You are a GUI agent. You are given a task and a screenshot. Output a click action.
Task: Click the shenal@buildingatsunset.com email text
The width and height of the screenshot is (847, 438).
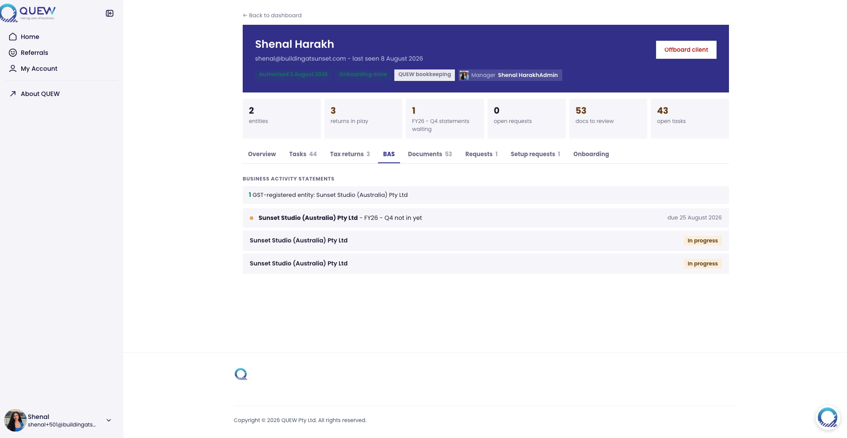pos(301,59)
